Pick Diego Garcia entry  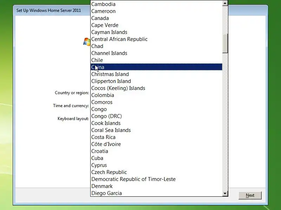156,193
